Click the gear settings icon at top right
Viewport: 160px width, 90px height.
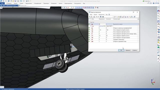[x=154, y=3]
